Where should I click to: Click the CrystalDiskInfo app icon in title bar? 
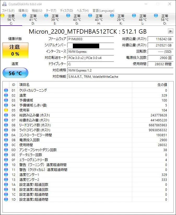tap(4, 4)
